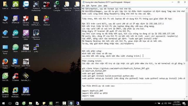The height and width of the screenshot is (106, 188).
Task: Click the 'import RPi.GPIO as GPIO' line
Action: 95,93
